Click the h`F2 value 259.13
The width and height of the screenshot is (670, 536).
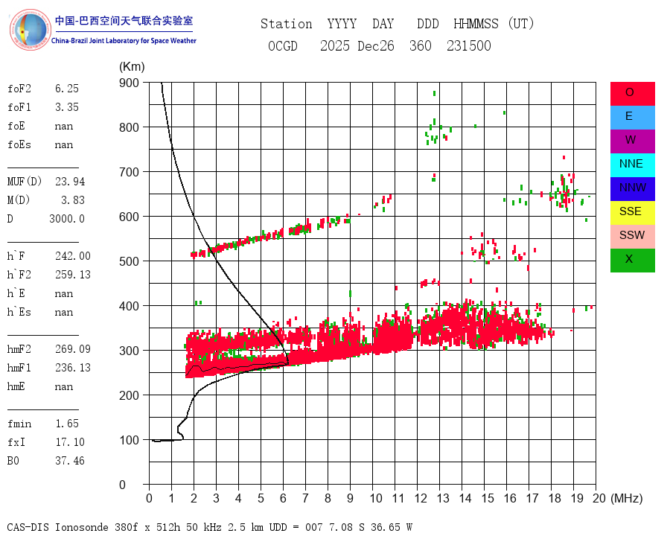(73, 275)
